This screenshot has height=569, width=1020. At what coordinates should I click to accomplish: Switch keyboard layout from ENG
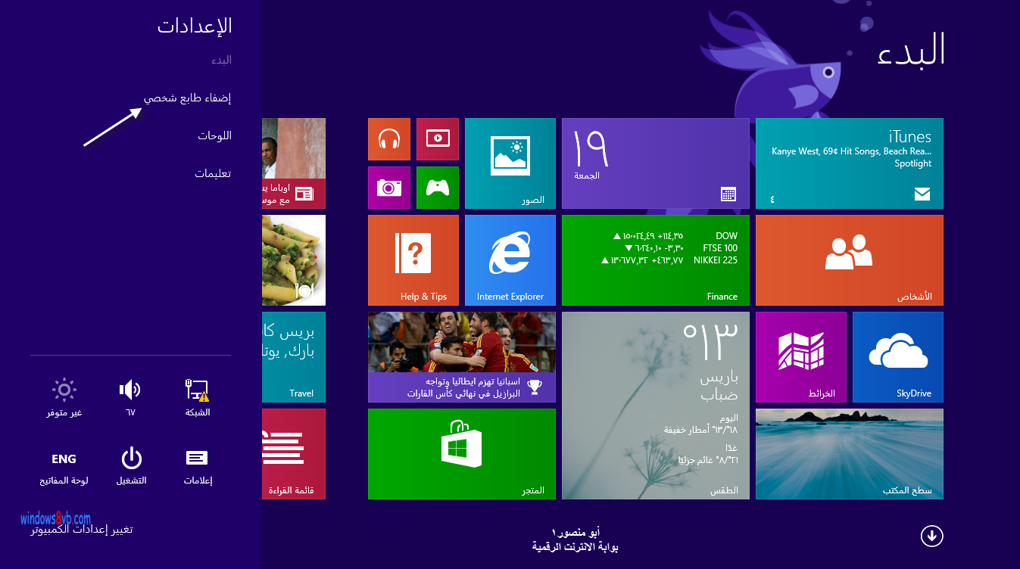click(x=64, y=459)
